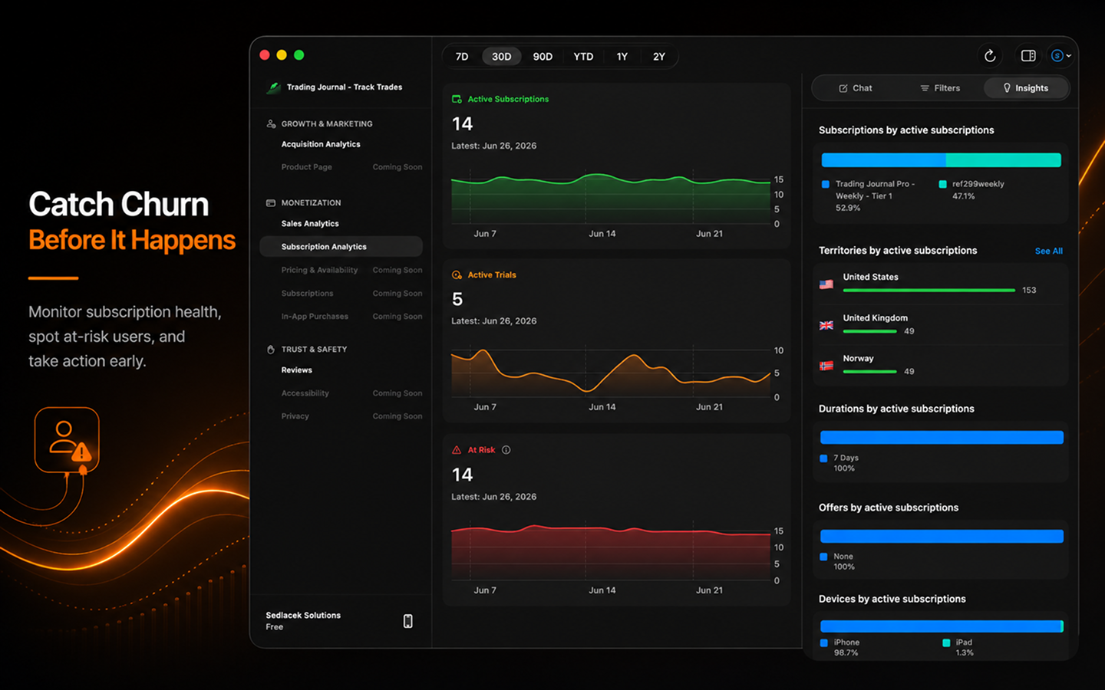1105x690 pixels.
Task: Click the Norway flag icon
Action: (x=826, y=366)
